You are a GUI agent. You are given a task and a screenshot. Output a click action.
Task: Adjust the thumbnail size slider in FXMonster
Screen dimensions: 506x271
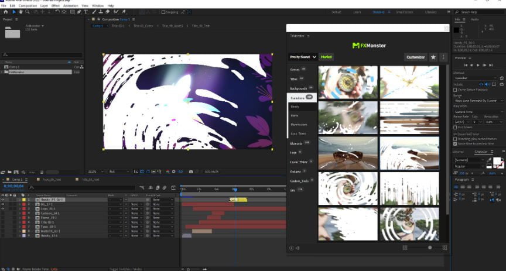click(430, 248)
